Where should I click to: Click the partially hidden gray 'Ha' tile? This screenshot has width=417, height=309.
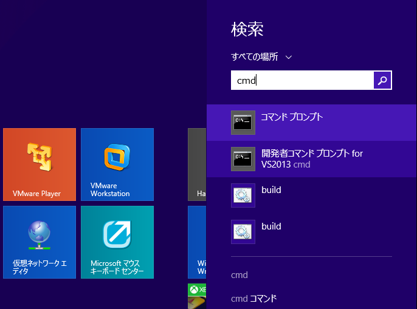pyautogui.click(x=197, y=164)
